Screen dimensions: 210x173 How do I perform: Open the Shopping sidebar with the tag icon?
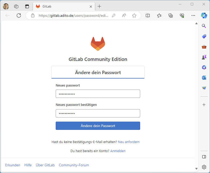pyautogui.click(x=204, y=36)
